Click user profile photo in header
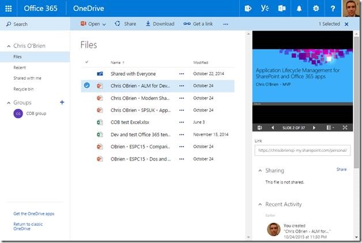The height and width of the screenshot is (243, 362). tap(351, 8)
